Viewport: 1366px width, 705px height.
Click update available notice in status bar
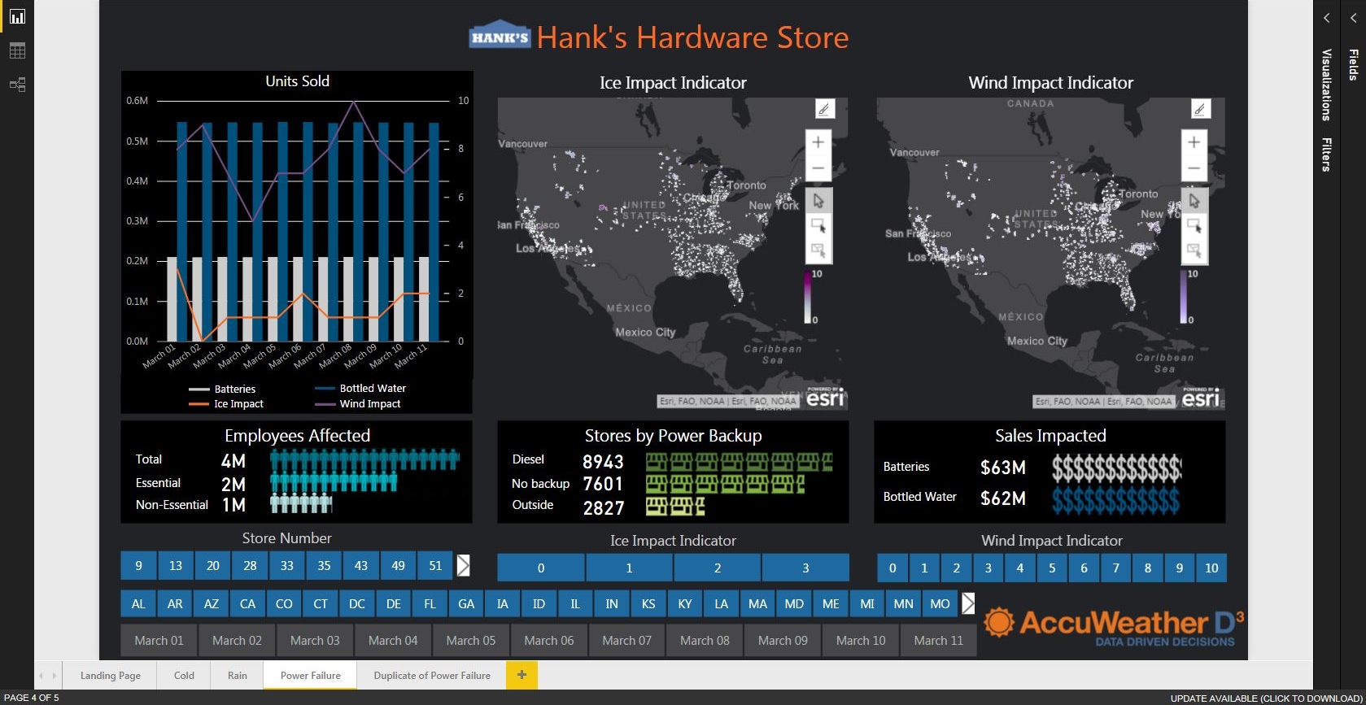coord(1266,698)
